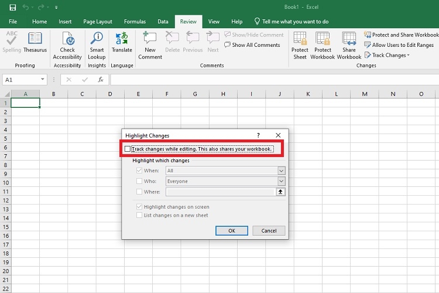Screen dimensions: 439x293
Task: Click the Save icon in title bar
Action: (x=12, y=7)
